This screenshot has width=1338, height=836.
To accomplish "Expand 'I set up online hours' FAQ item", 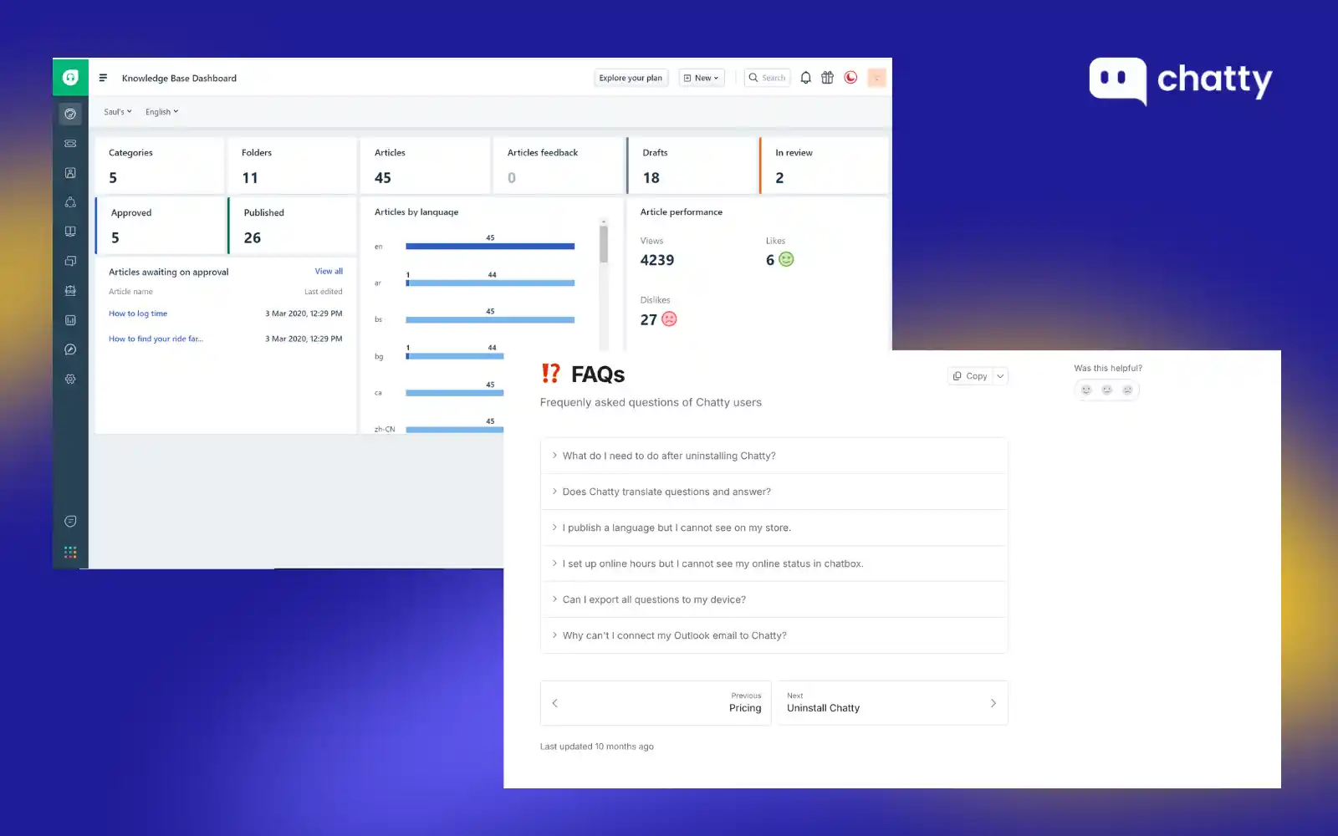I will pos(774,563).
